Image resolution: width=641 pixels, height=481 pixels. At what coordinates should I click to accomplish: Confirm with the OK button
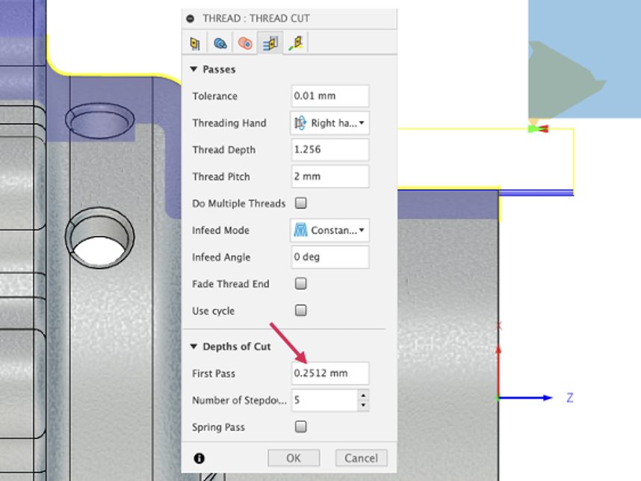pyautogui.click(x=294, y=458)
